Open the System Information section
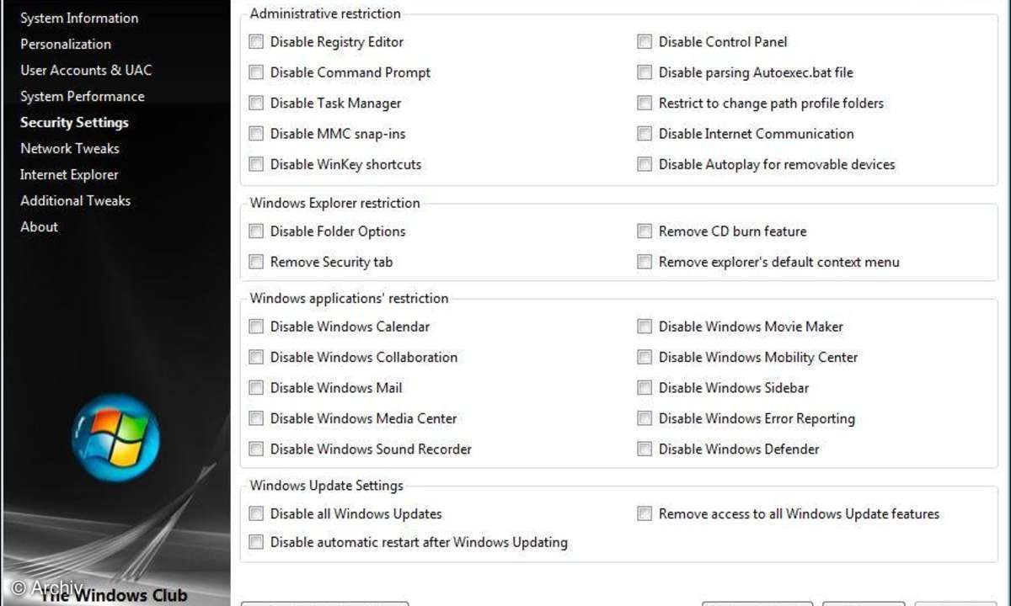The image size is (1011, 606). pos(79,18)
